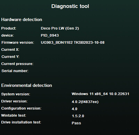The width and height of the screenshot is (139, 135).
Task: Select the 'Deco Pro LW (Gen 2)' value
Action: point(60,29)
